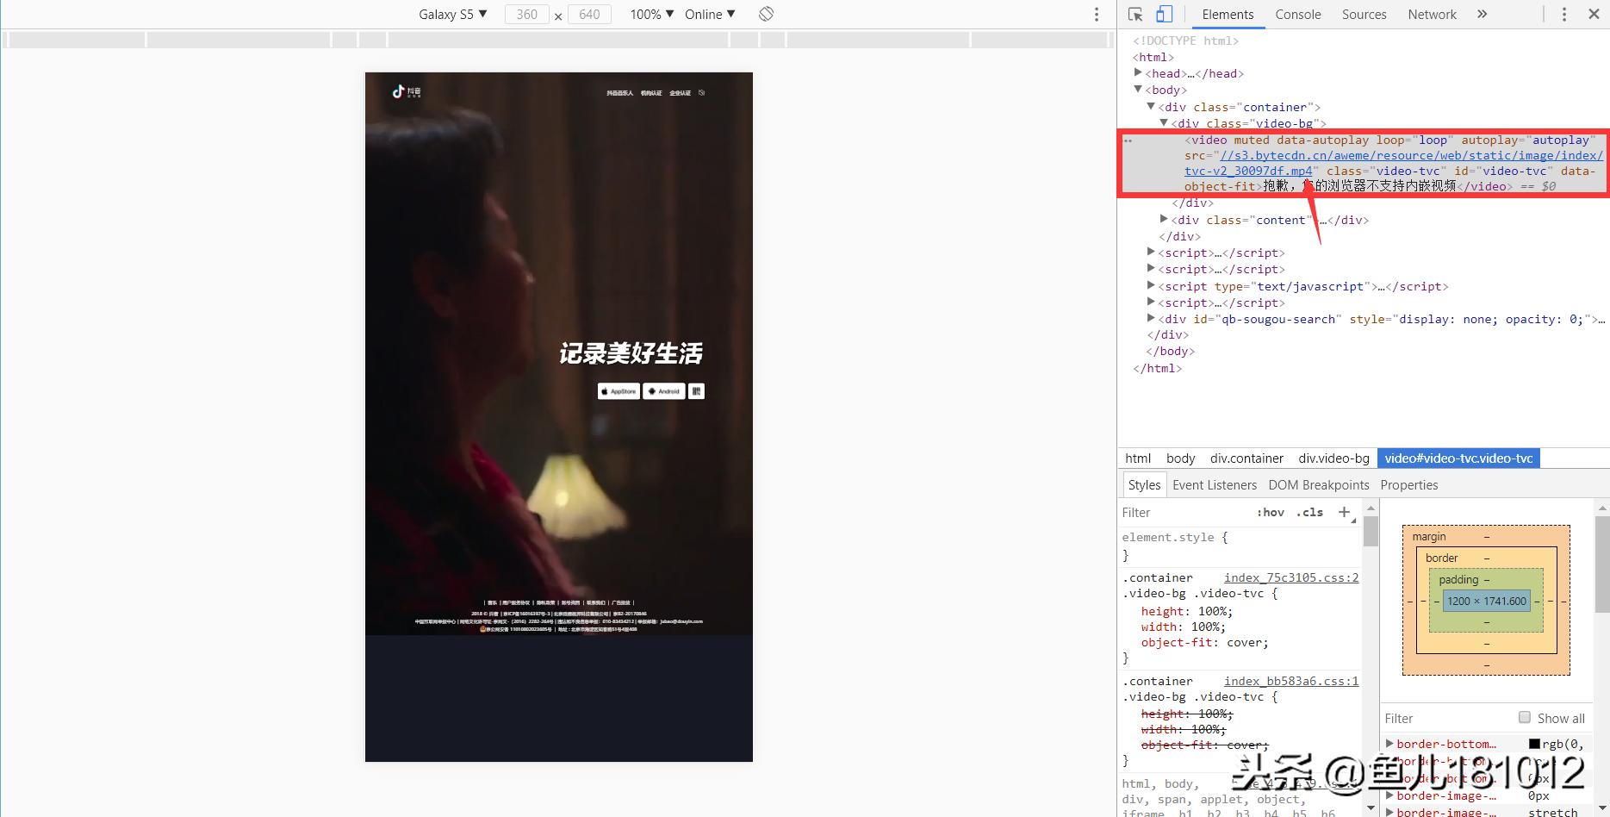Select video#video-tvc.video-tvc breadcrumb

(1458, 458)
